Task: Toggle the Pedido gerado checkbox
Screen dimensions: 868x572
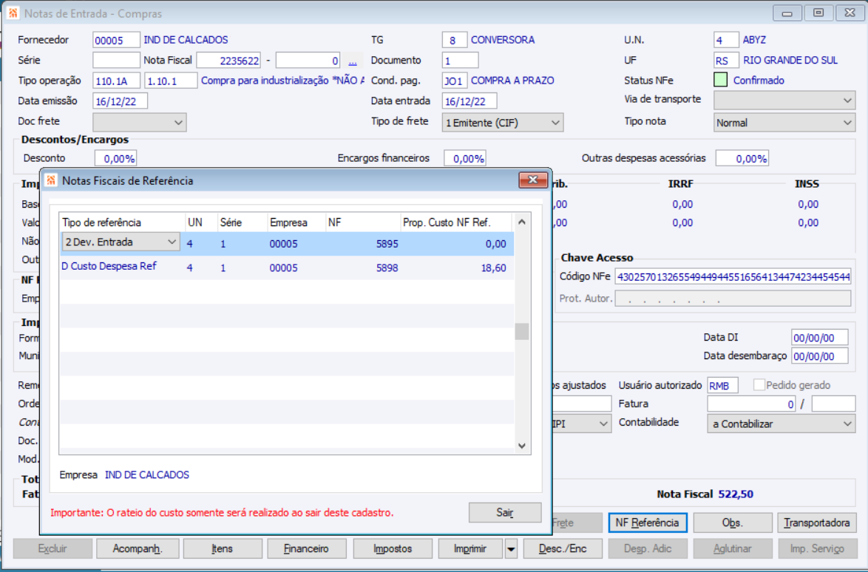Action: coord(759,384)
